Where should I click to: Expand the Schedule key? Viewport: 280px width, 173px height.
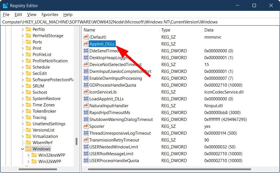click(23, 67)
